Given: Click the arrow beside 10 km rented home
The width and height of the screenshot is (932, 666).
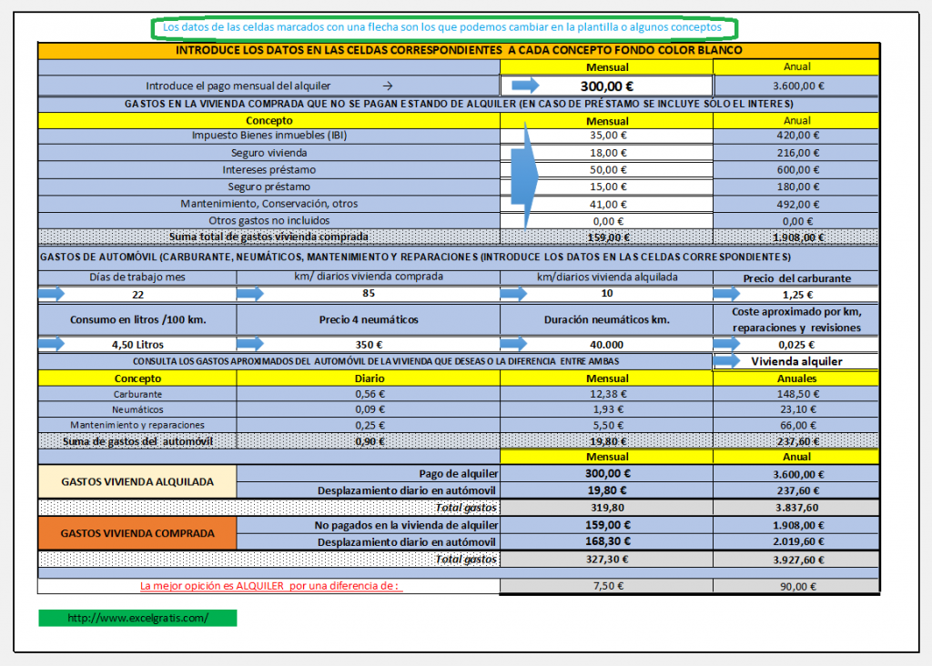Looking at the screenshot, I should [513, 294].
